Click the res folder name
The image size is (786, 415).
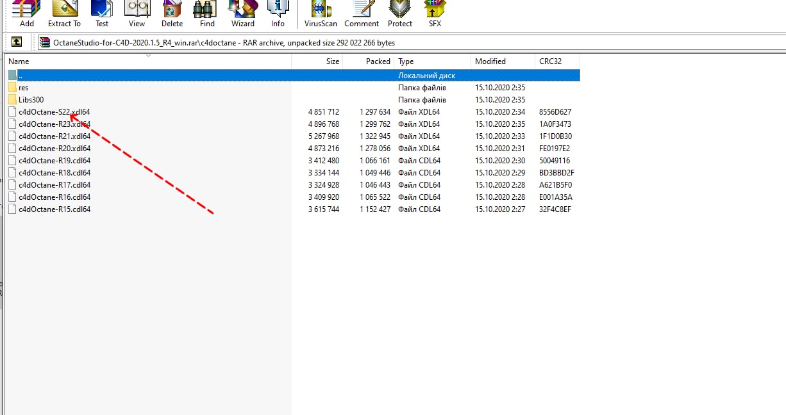(24, 88)
